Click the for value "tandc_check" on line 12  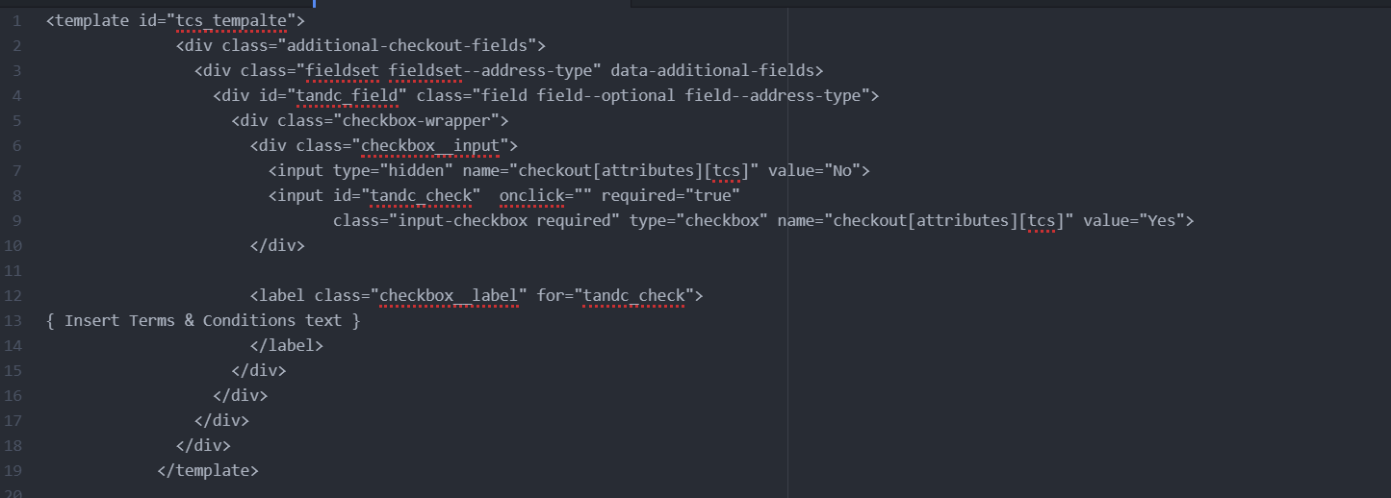(634, 295)
